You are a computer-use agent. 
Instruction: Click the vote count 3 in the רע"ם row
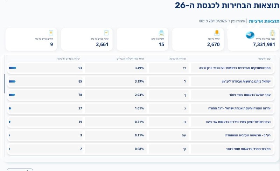(81, 135)
